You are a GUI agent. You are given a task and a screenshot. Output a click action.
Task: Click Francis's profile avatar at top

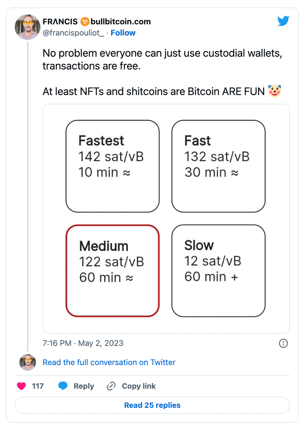(x=28, y=27)
